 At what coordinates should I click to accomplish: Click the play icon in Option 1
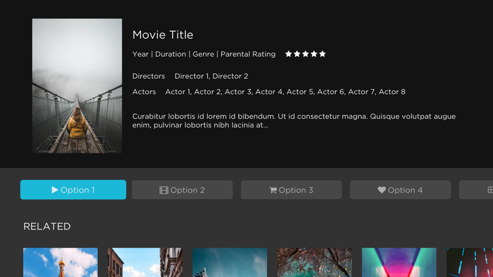pyautogui.click(x=55, y=189)
